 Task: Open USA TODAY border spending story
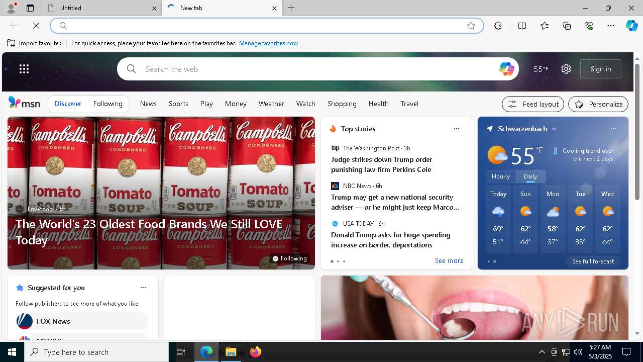coord(391,240)
